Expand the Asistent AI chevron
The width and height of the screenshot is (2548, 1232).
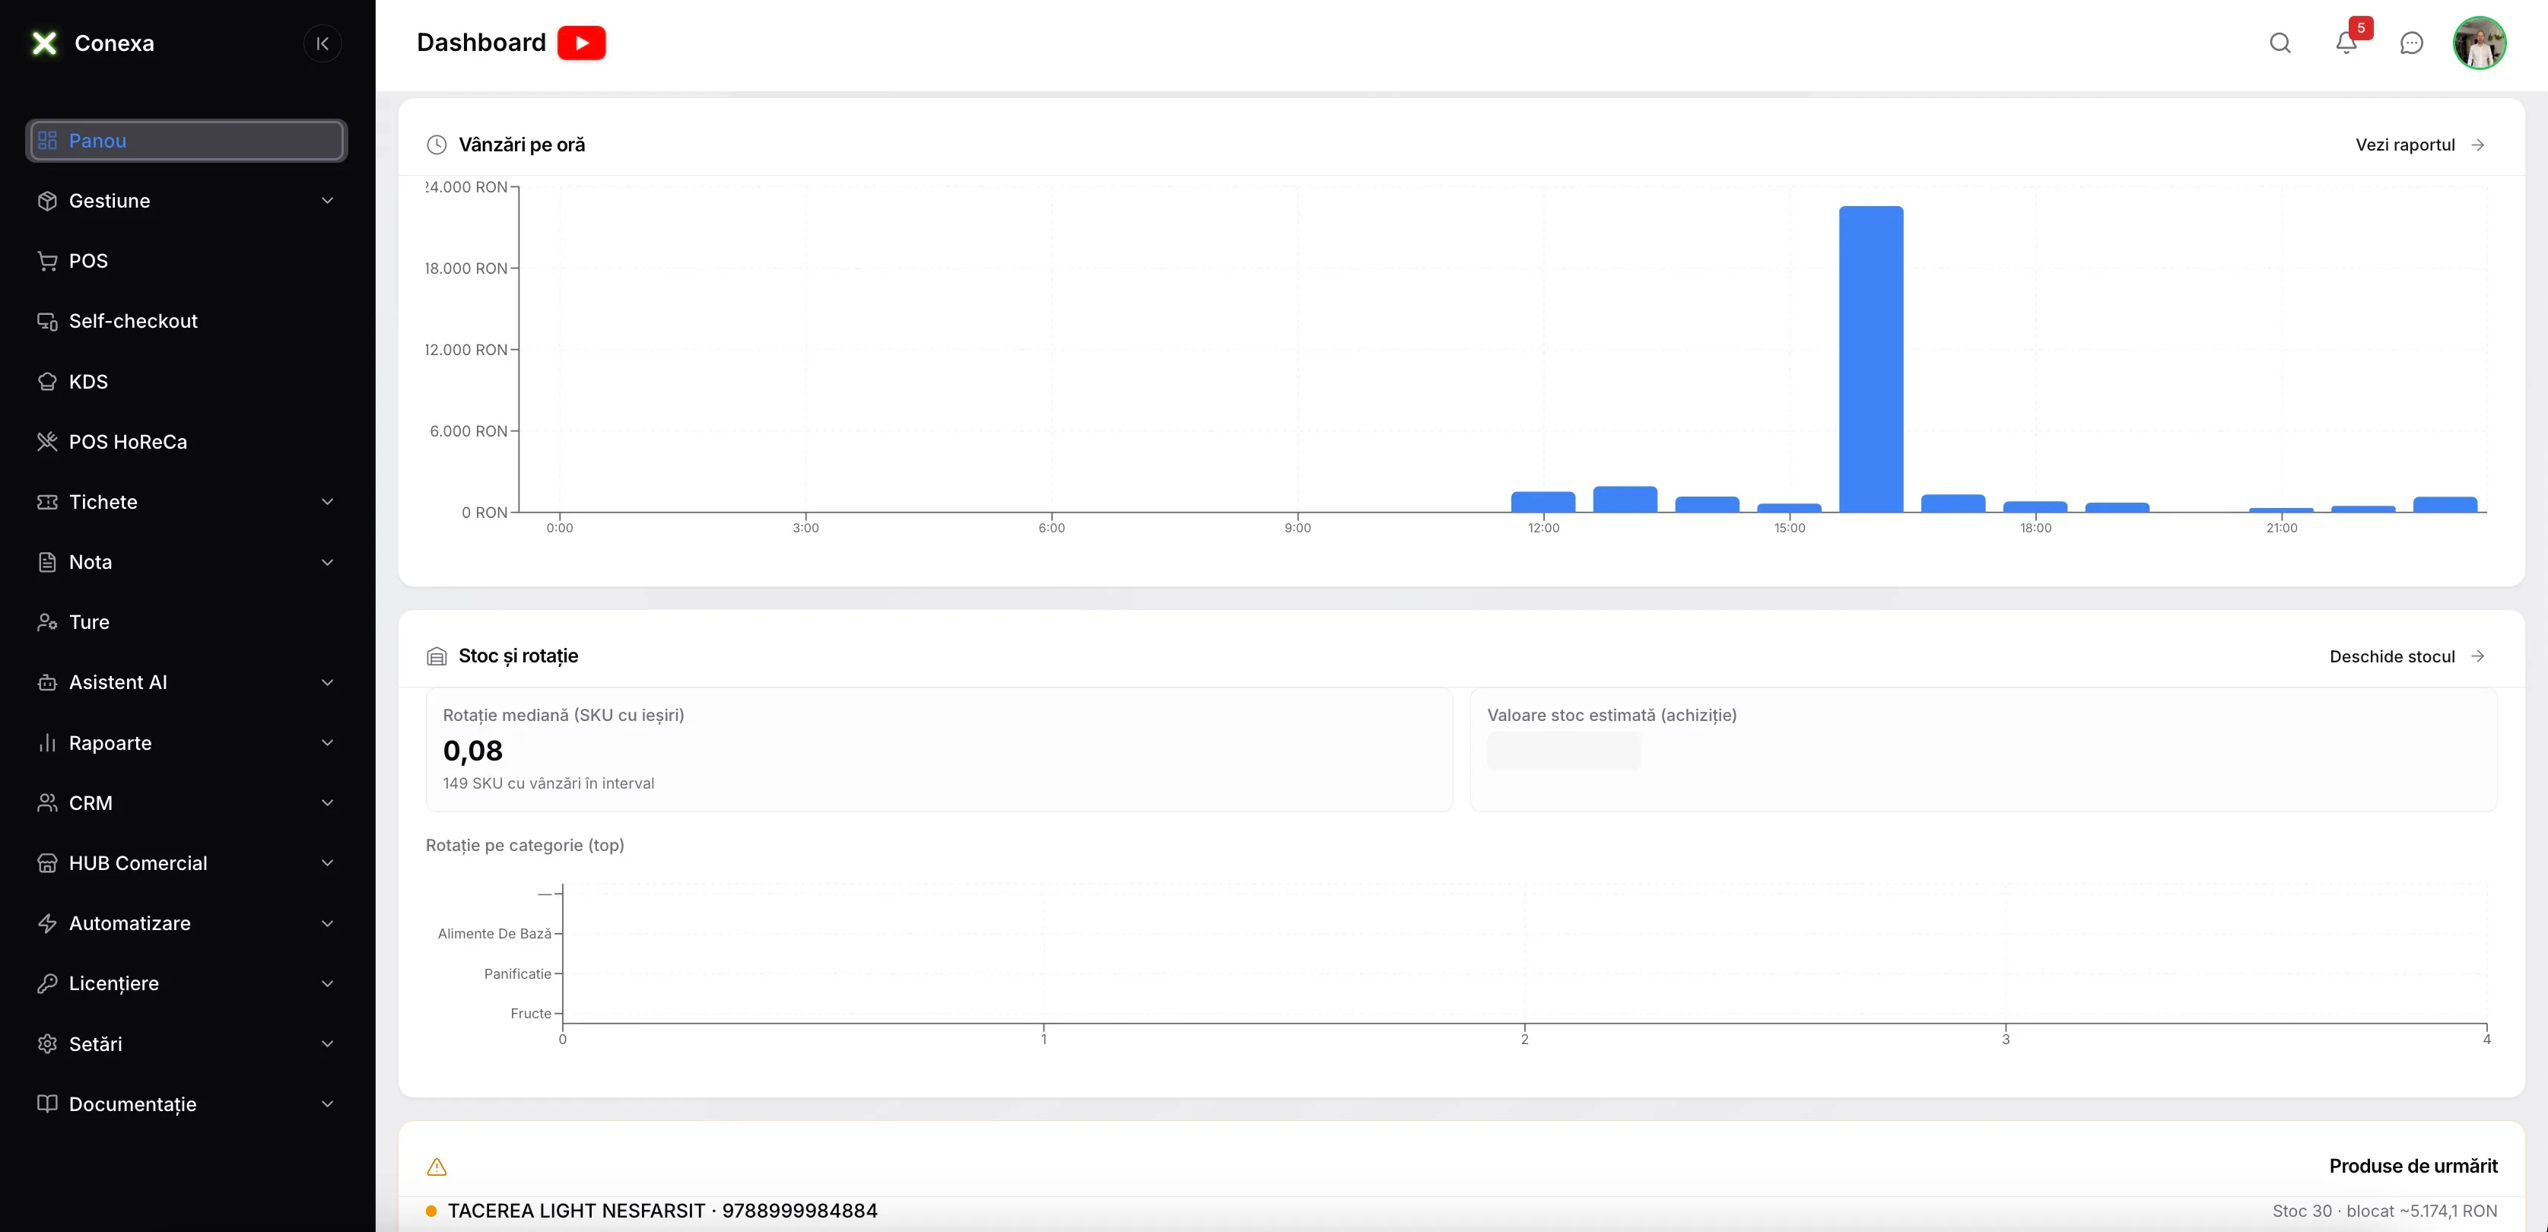pos(327,682)
